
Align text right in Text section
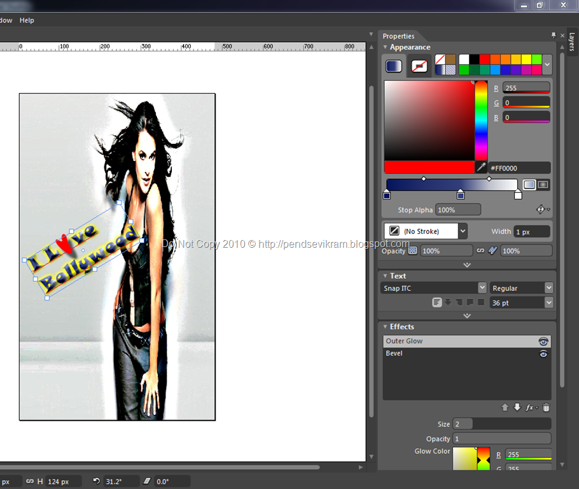click(x=459, y=302)
